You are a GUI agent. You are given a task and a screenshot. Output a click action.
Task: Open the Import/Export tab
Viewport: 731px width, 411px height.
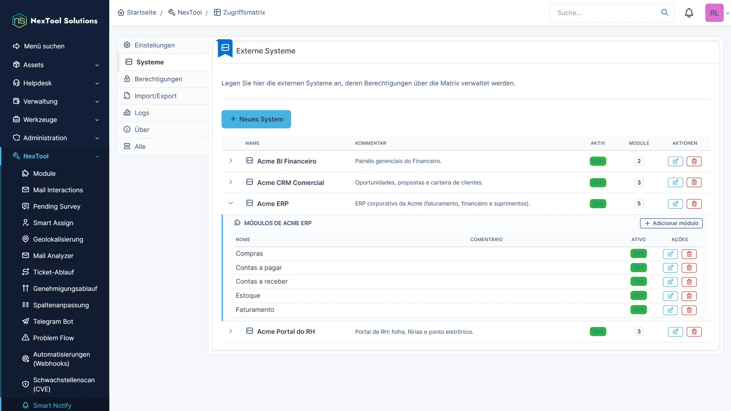[163, 96]
